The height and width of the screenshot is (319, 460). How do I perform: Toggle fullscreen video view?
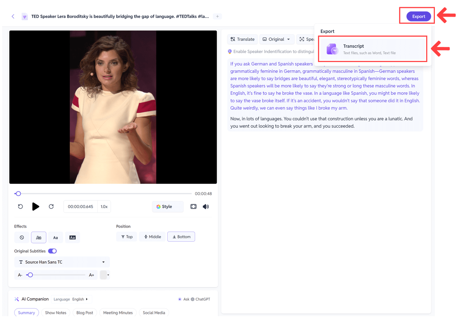coord(193,206)
